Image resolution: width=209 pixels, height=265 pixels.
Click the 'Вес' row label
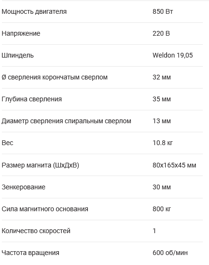click(x=8, y=143)
